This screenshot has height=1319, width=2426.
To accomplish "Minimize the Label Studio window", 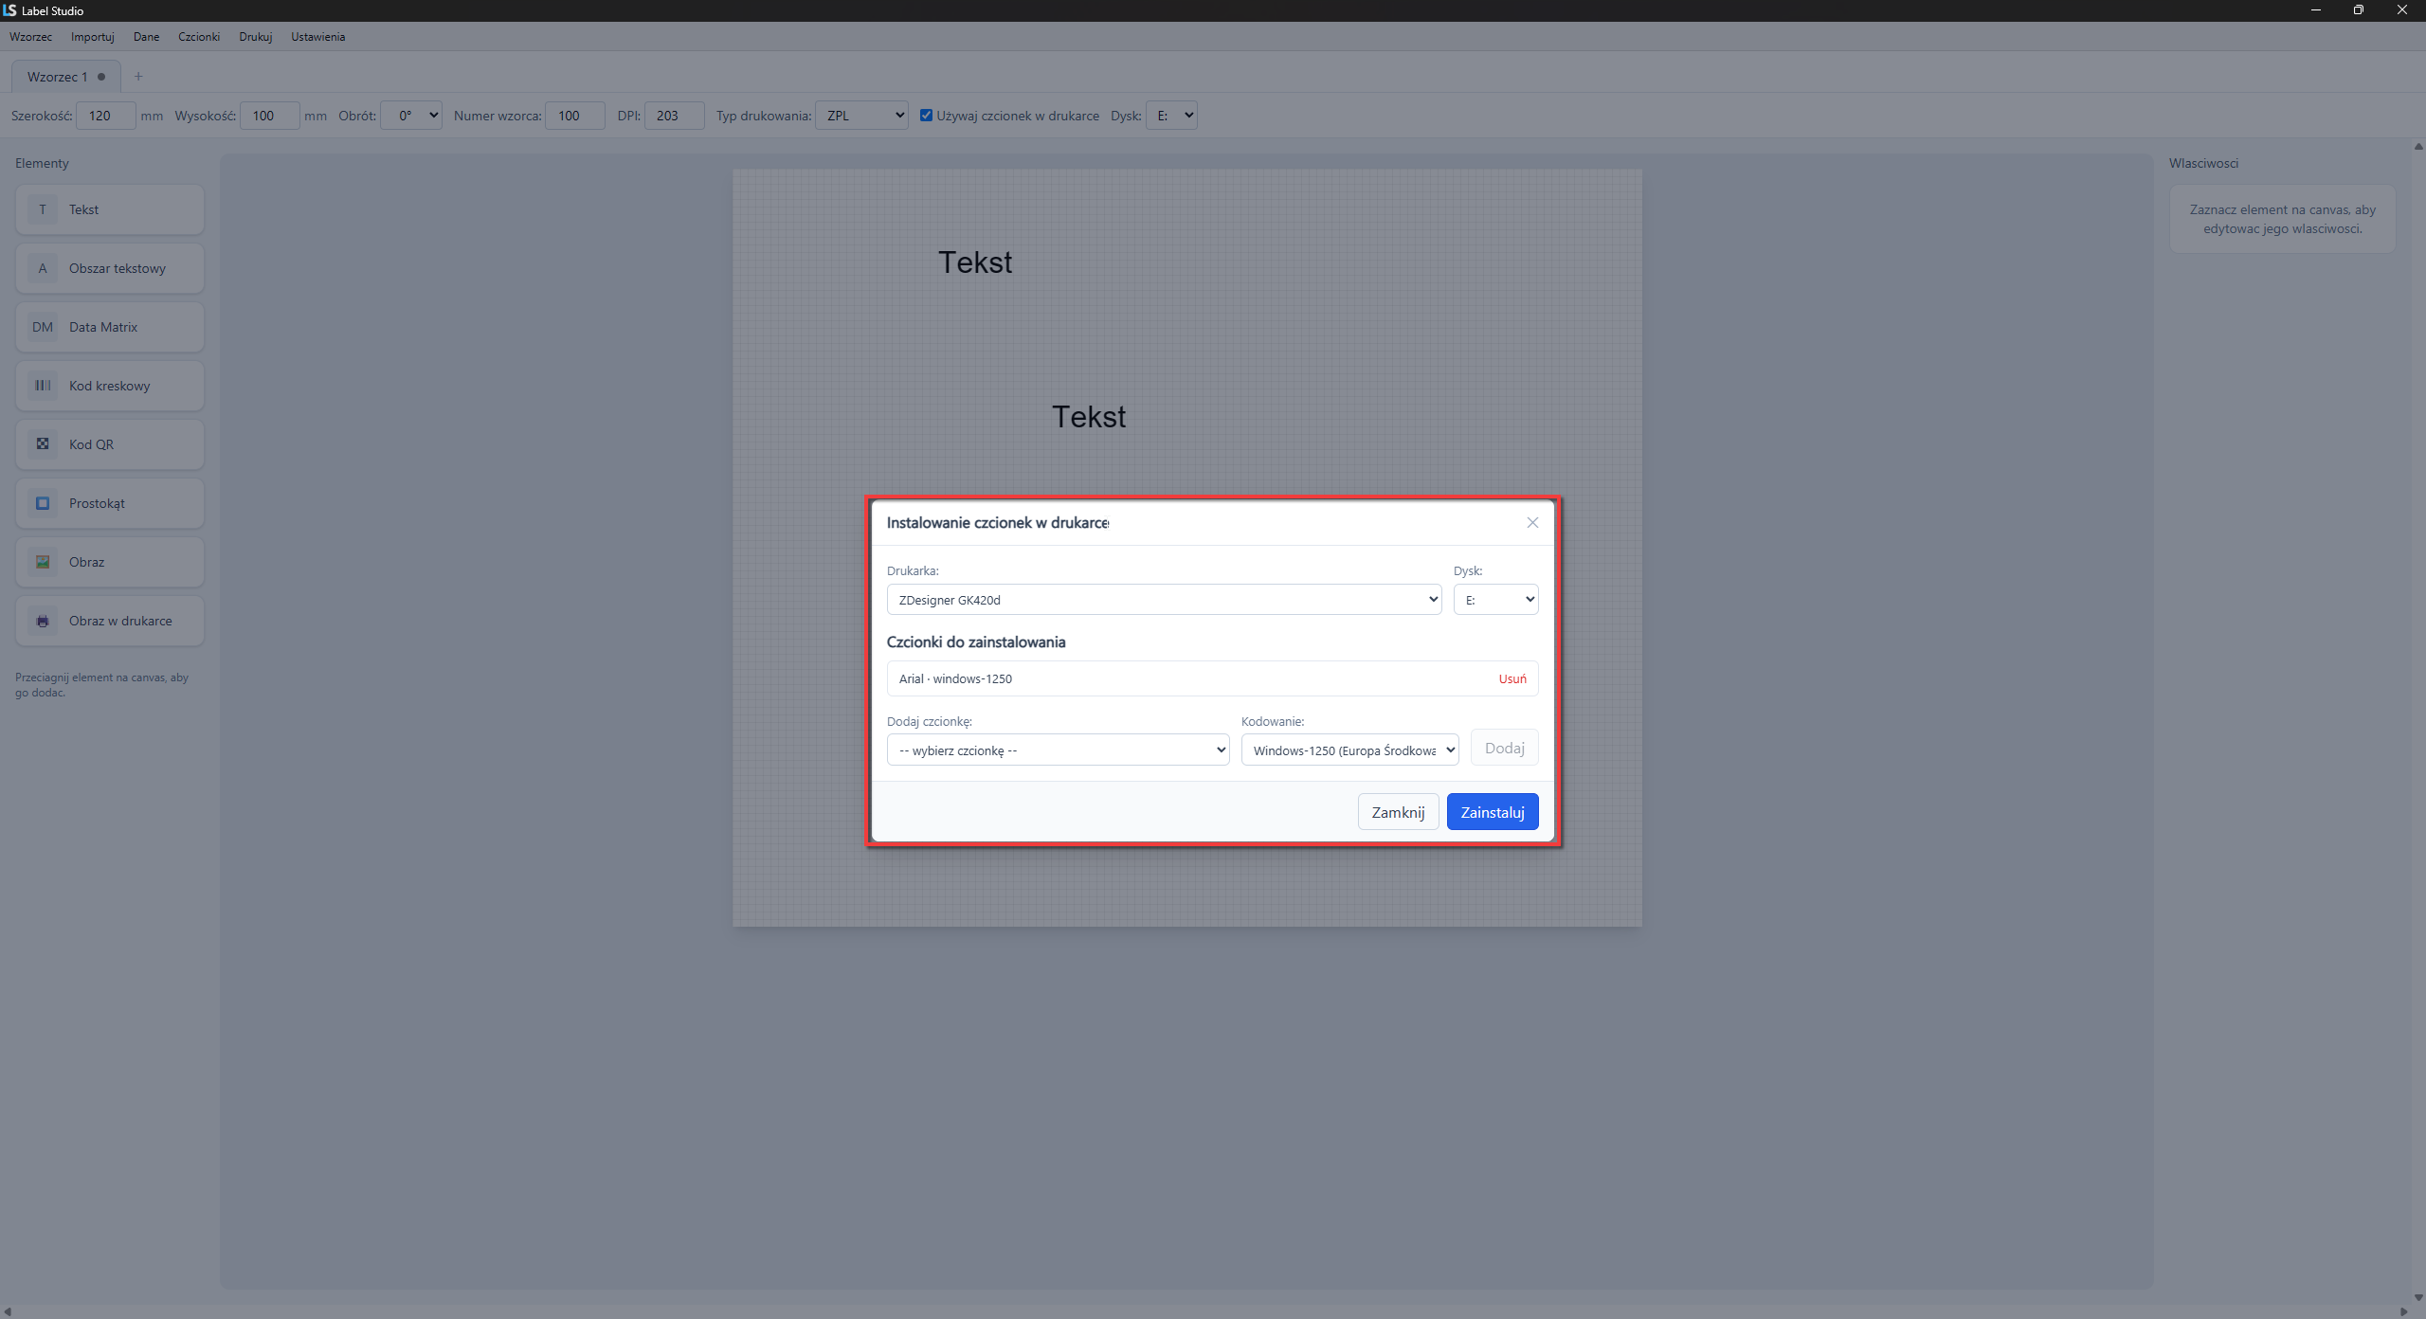I will (2315, 10).
